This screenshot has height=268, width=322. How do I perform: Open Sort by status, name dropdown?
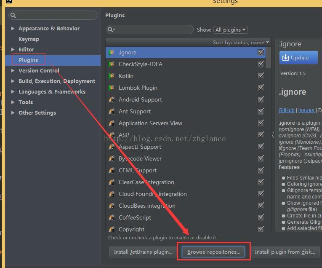pyautogui.click(x=241, y=42)
